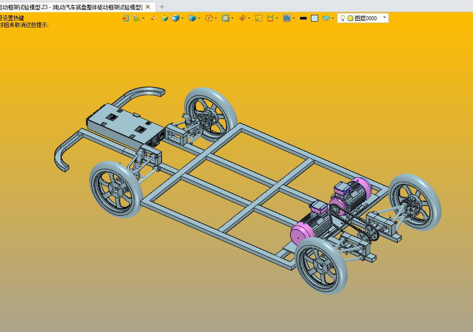
Task: Select the eraser/brush tool icon
Action: click(153, 18)
